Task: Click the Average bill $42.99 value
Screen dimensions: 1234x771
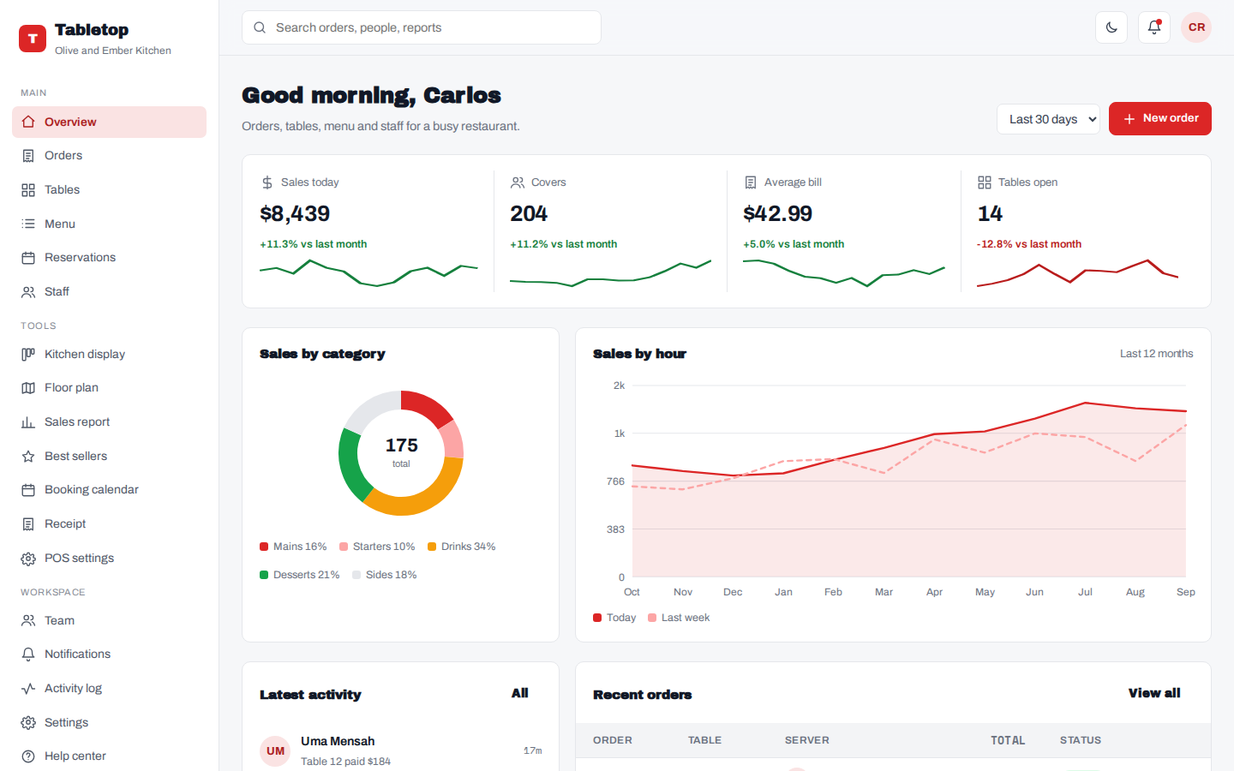Action: pyautogui.click(x=777, y=213)
